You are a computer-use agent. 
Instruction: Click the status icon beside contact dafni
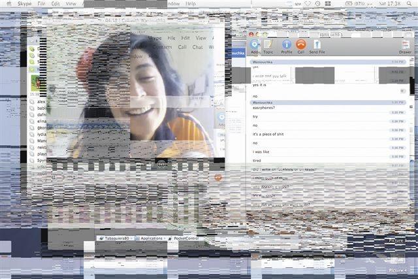coord(32,115)
